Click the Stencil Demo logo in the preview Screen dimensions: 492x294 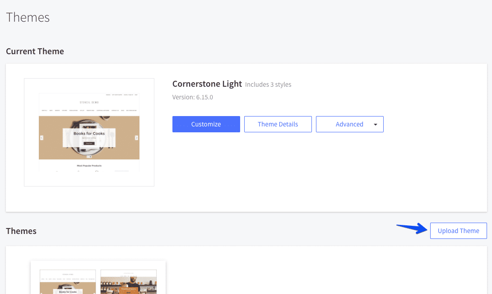point(89,102)
